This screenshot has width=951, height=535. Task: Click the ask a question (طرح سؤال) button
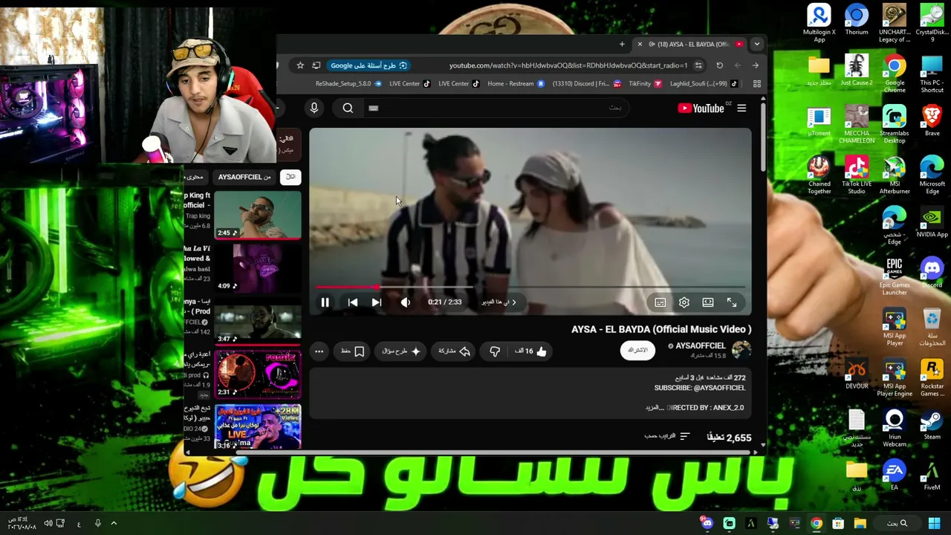(401, 351)
